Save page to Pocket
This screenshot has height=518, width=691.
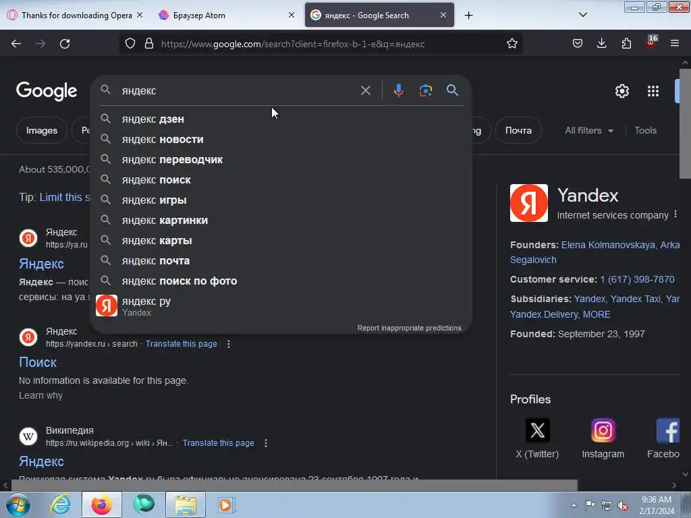[578, 44]
